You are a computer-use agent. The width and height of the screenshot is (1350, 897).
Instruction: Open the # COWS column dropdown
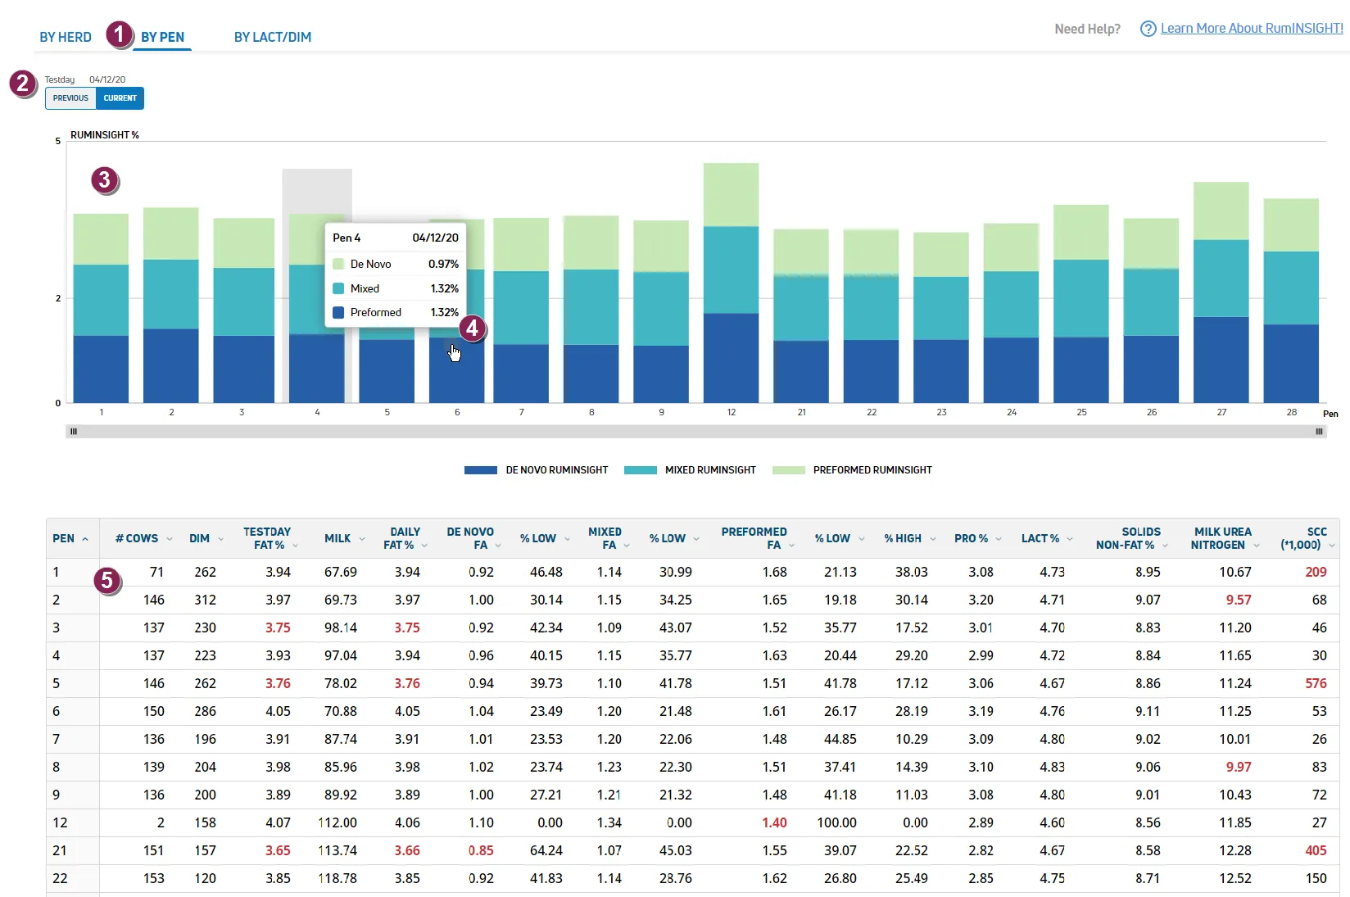pos(170,539)
